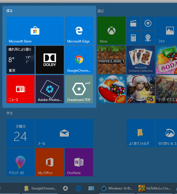Open the メール mail tile

click(64, 133)
